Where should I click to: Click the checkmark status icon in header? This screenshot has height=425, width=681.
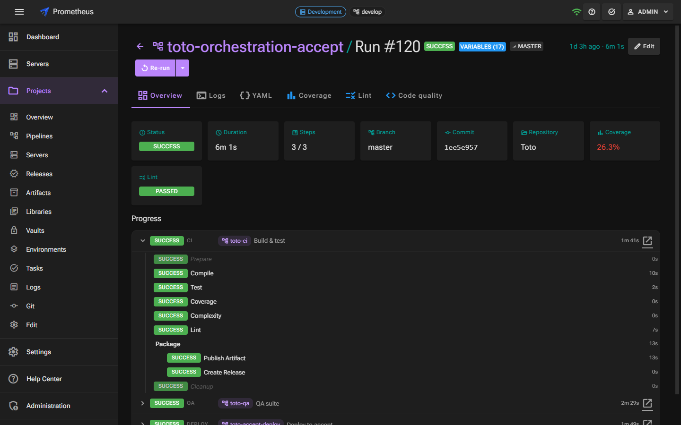611,12
